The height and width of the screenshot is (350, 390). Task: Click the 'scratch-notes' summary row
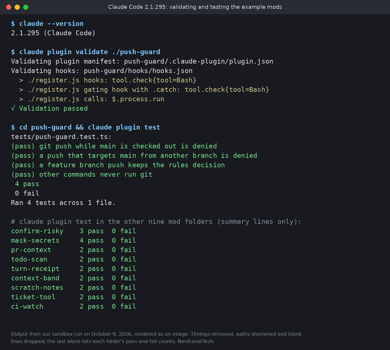coord(73,288)
